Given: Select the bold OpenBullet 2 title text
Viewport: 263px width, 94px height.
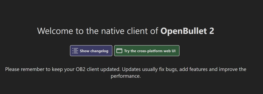Looking at the screenshot, I should pos(187,31).
